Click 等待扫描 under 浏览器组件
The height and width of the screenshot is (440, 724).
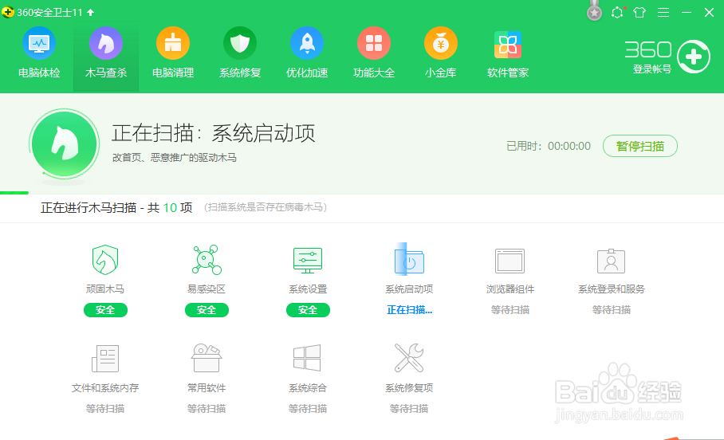click(510, 310)
